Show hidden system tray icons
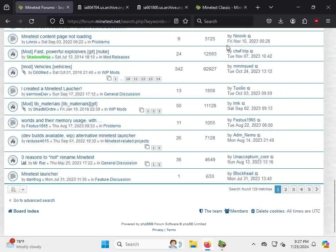Viewport: 336px width, 252px height. (254, 244)
